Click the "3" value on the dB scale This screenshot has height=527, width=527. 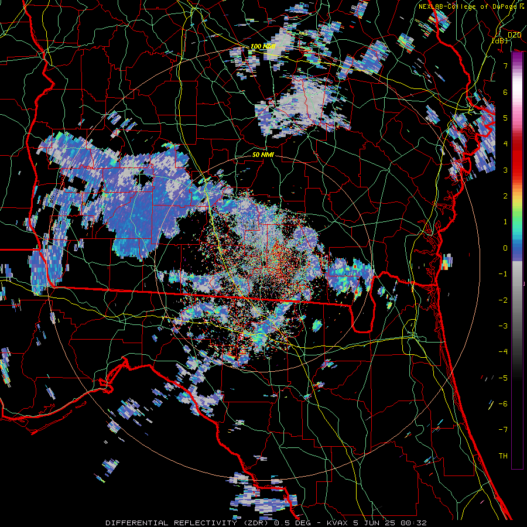click(x=505, y=170)
